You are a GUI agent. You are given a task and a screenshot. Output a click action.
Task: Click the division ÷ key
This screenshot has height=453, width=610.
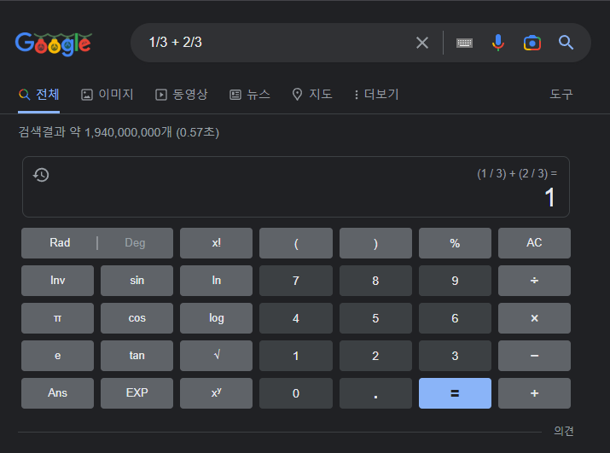click(x=534, y=281)
